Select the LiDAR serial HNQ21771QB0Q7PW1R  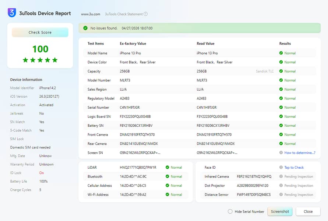coord(138,167)
